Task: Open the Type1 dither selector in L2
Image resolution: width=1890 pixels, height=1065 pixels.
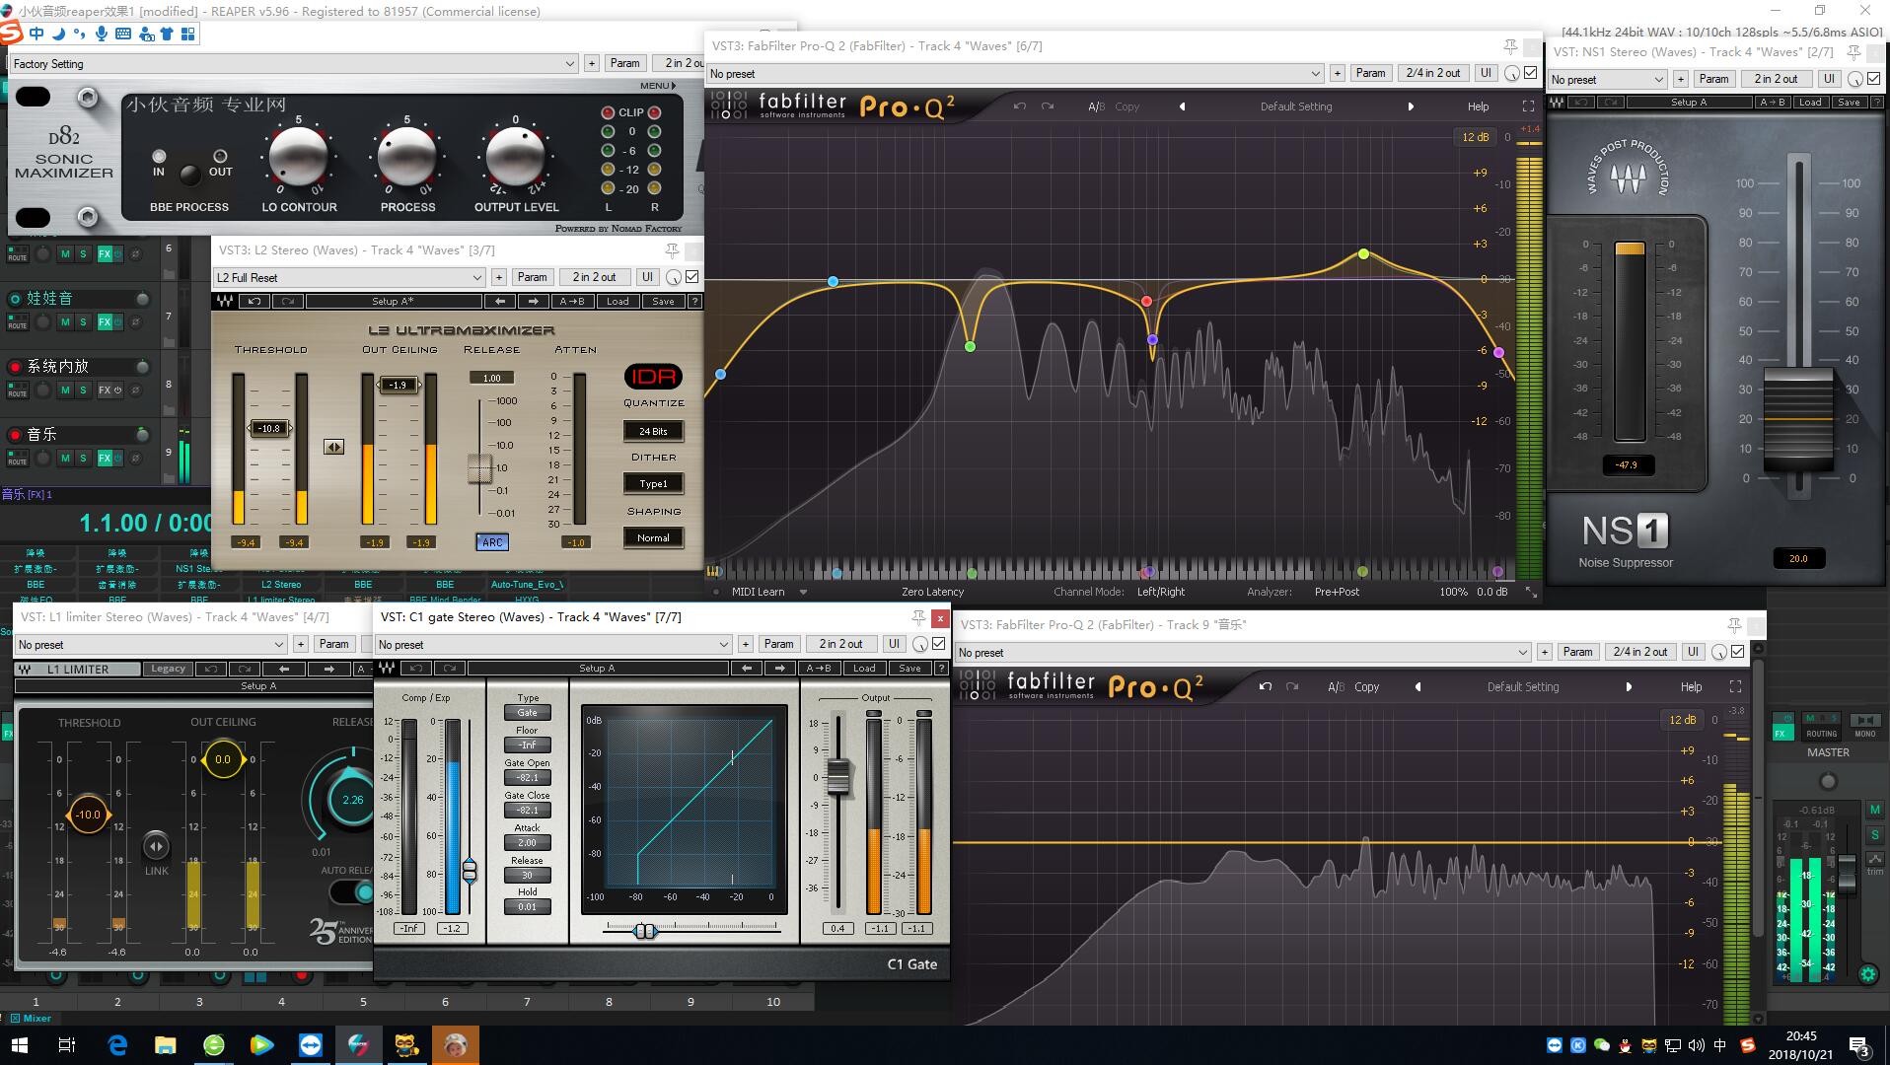Action: point(653,483)
